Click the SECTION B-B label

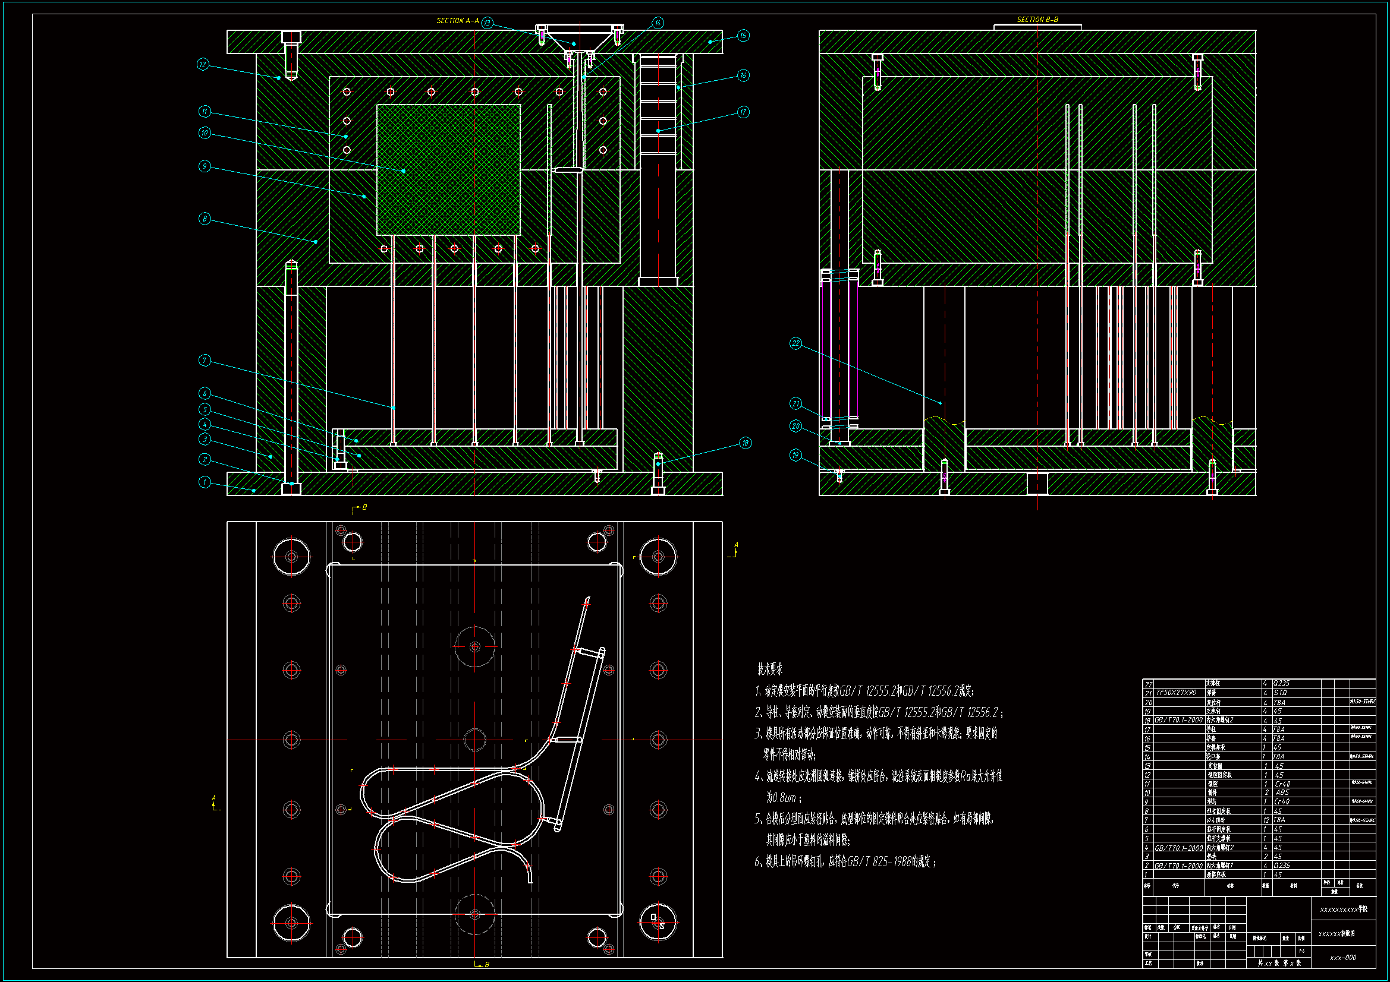[x=1037, y=20]
